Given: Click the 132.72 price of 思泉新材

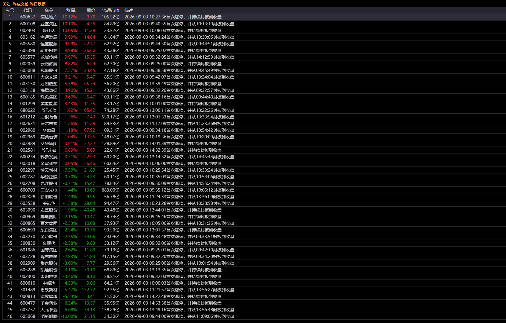Looking at the screenshot, I should tap(88, 289).
